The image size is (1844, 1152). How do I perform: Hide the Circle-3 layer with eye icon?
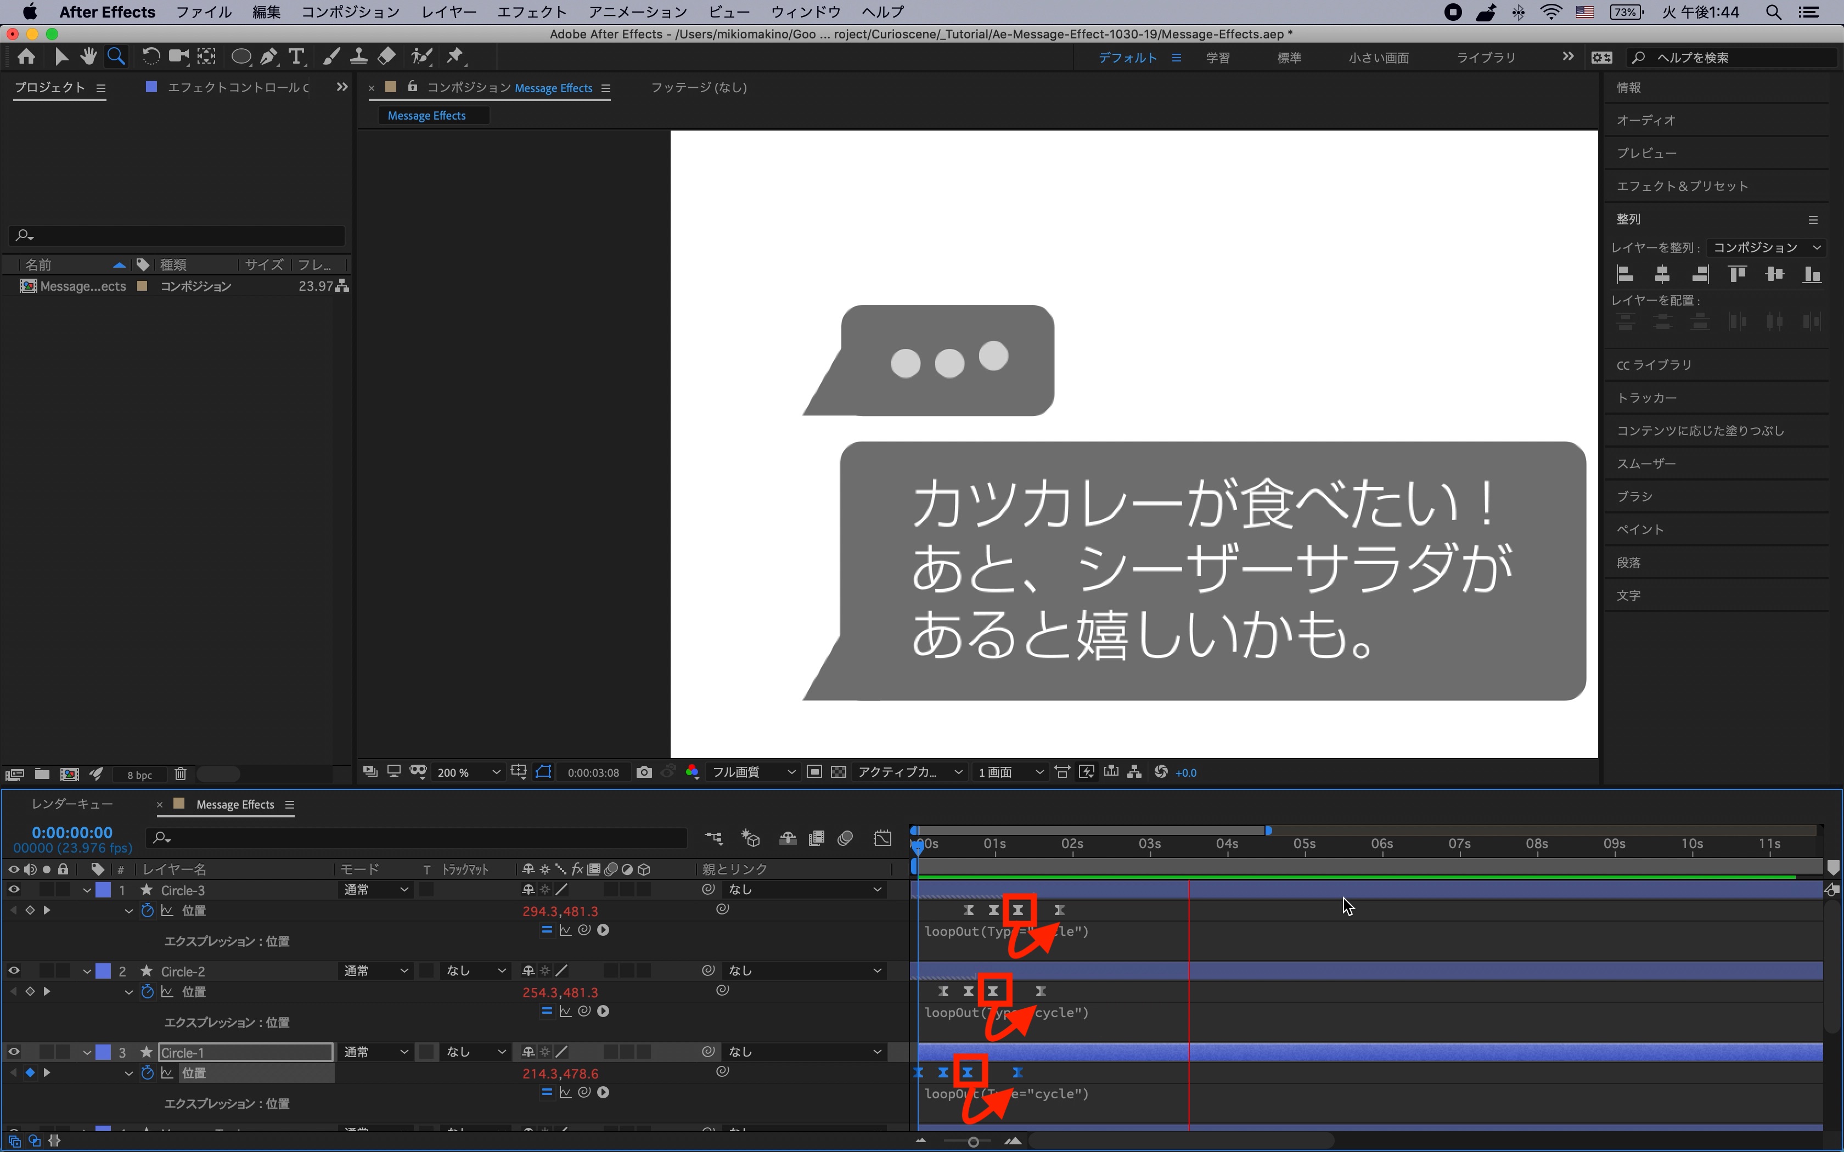14,889
